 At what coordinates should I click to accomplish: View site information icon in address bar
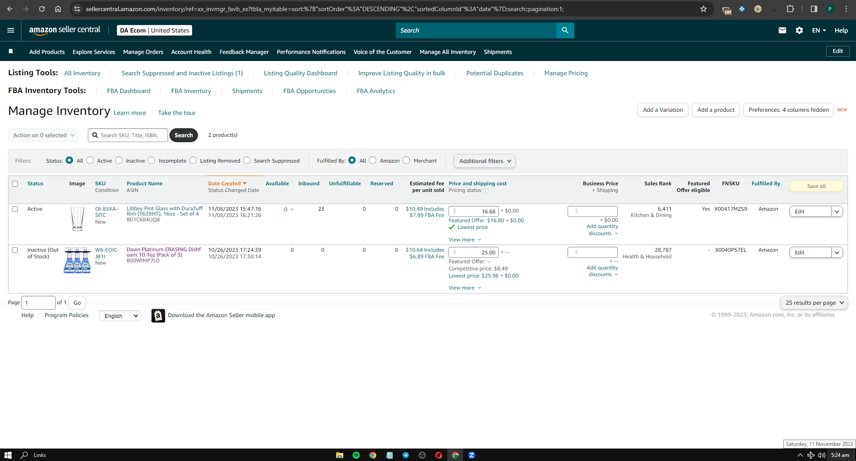(x=77, y=9)
